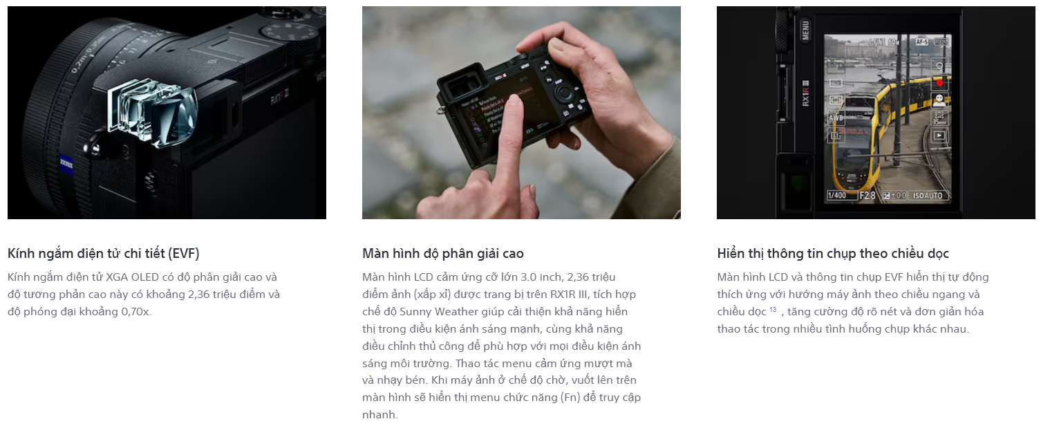Open footnote 13 superscript link
The height and width of the screenshot is (428, 1041).
pos(773,309)
